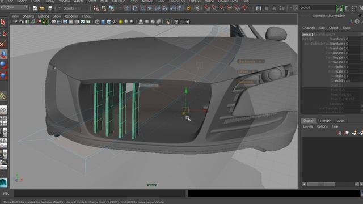Toggle the film gate icon in panel toolbar
The width and height of the screenshot is (363, 204).
pos(59,22)
